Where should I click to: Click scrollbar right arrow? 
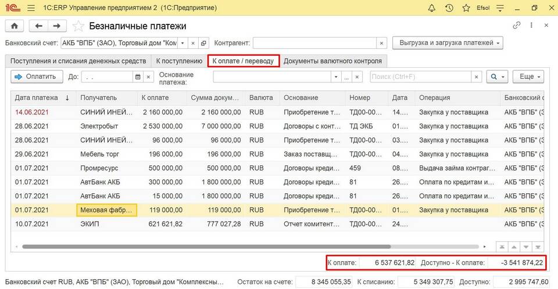coord(485,247)
